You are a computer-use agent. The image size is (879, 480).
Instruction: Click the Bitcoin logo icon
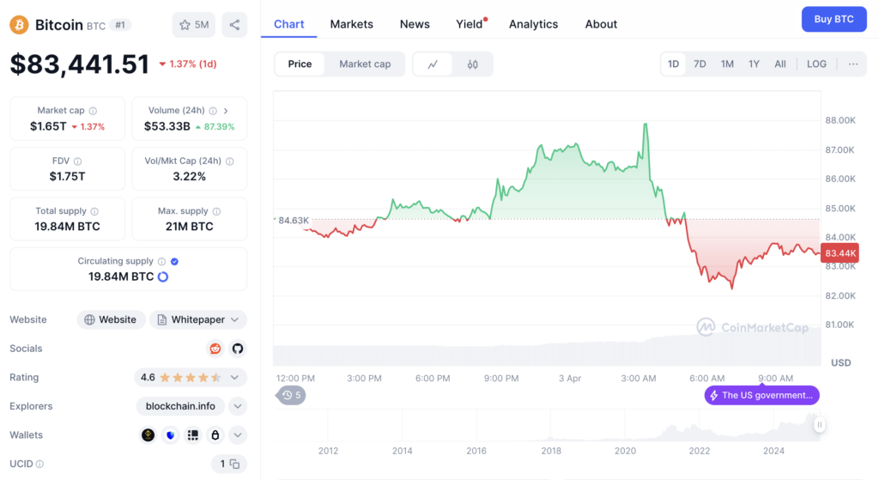(19, 25)
